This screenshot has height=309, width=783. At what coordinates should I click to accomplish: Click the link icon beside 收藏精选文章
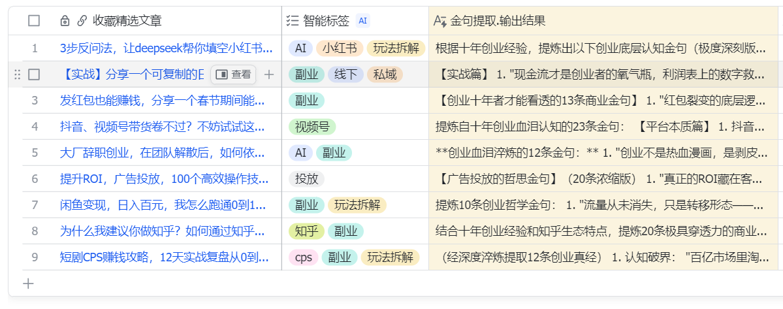point(82,21)
